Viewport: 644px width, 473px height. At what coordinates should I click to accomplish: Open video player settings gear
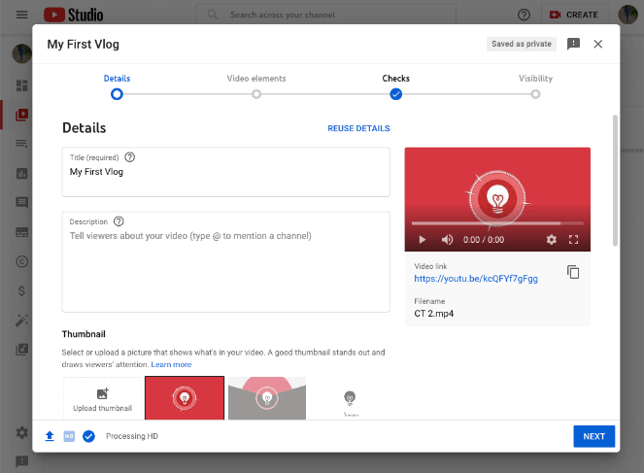(x=552, y=239)
